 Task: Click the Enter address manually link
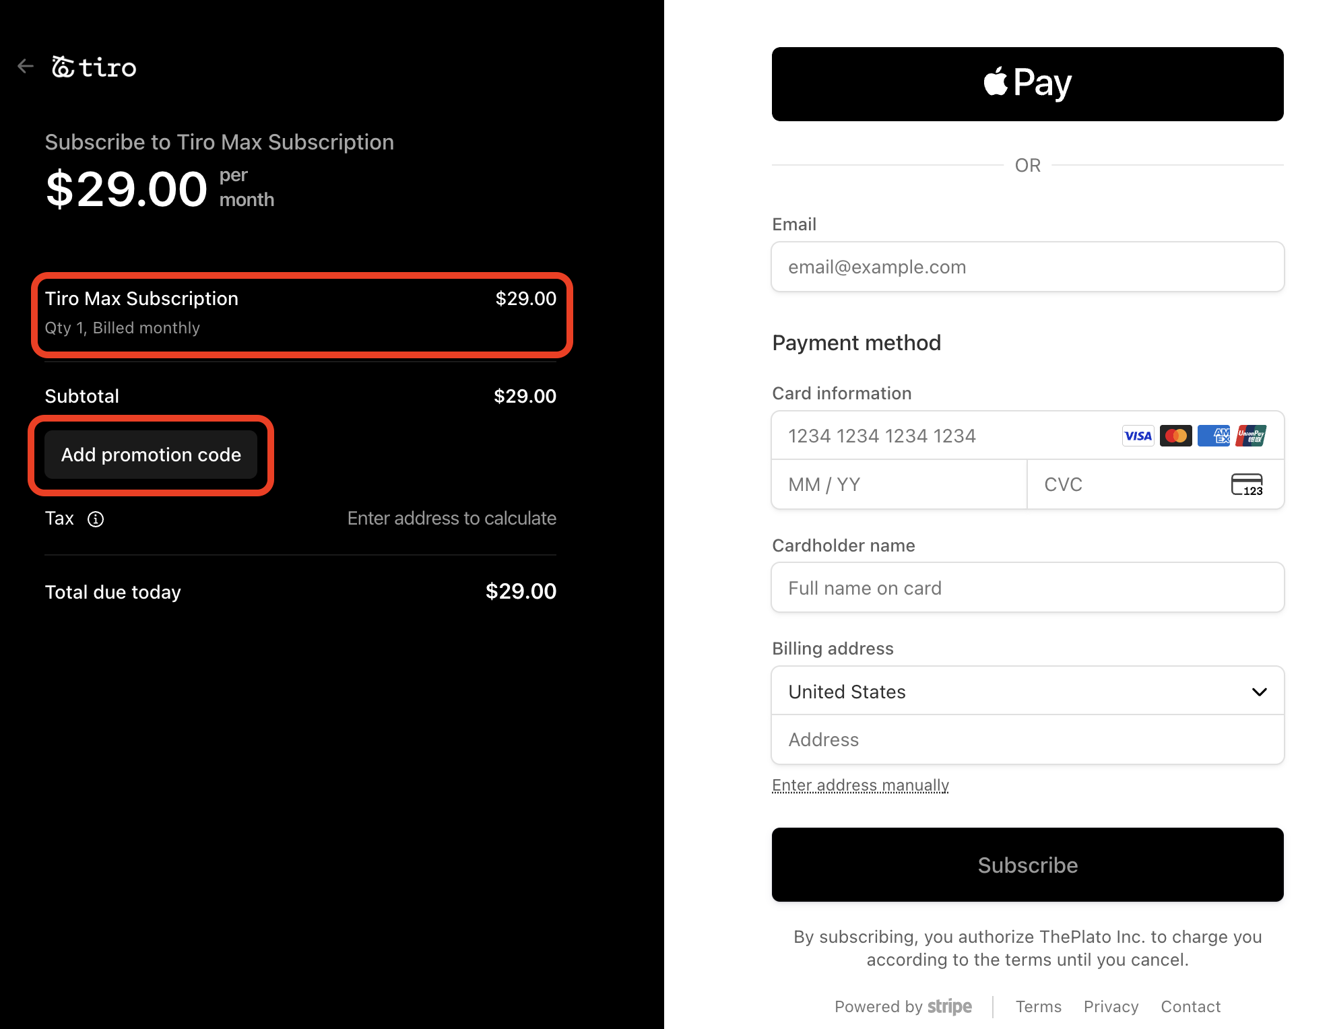(x=860, y=785)
